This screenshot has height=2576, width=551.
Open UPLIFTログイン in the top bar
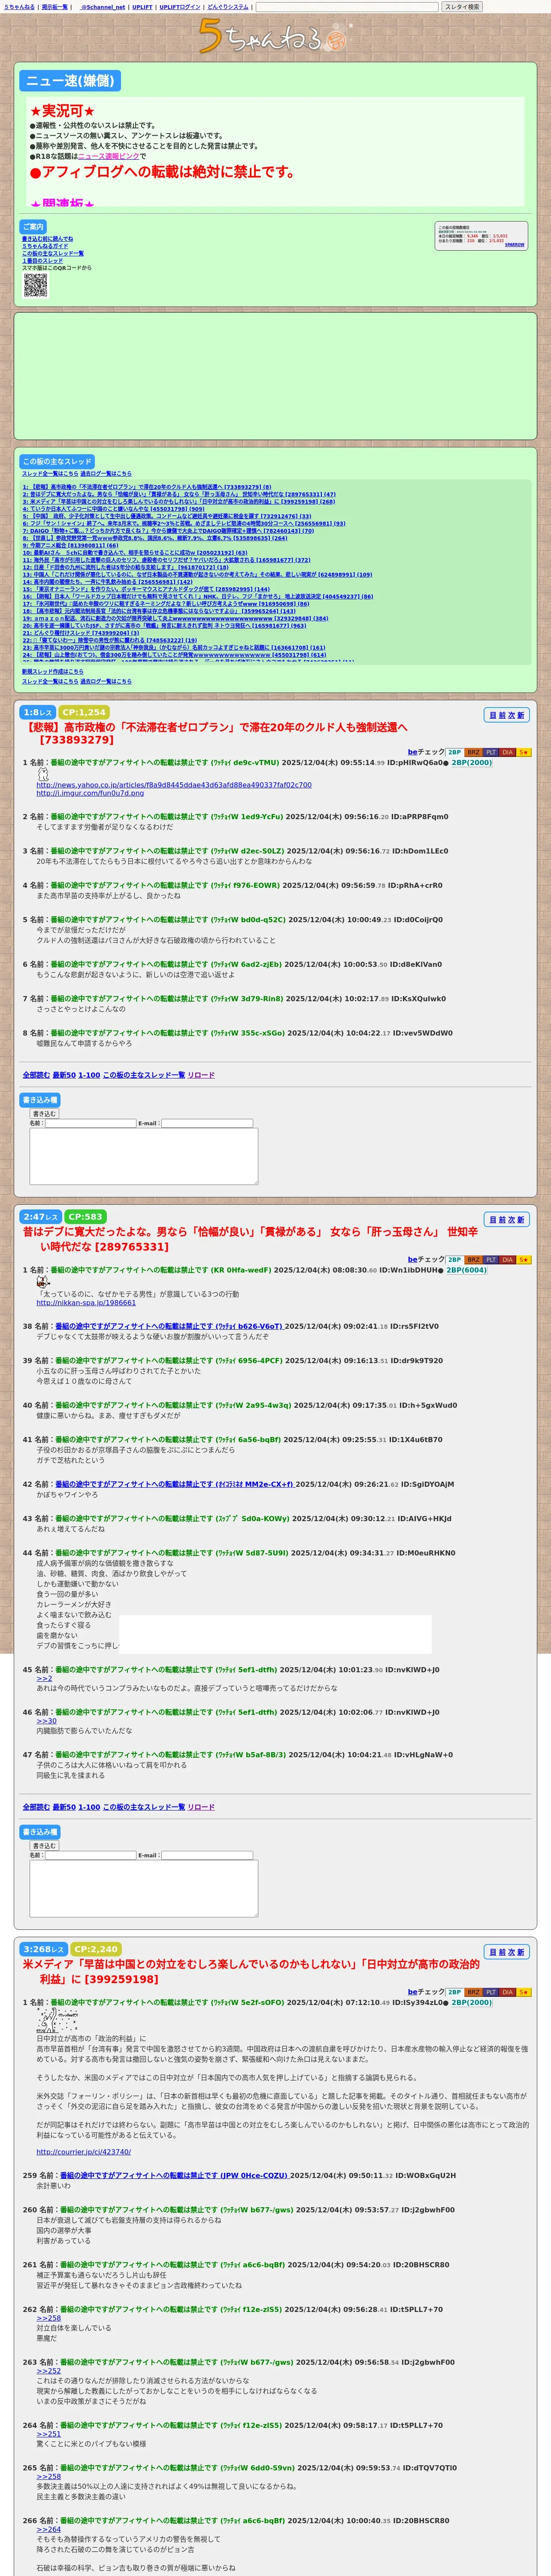pyautogui.click(x=180, y=7)
